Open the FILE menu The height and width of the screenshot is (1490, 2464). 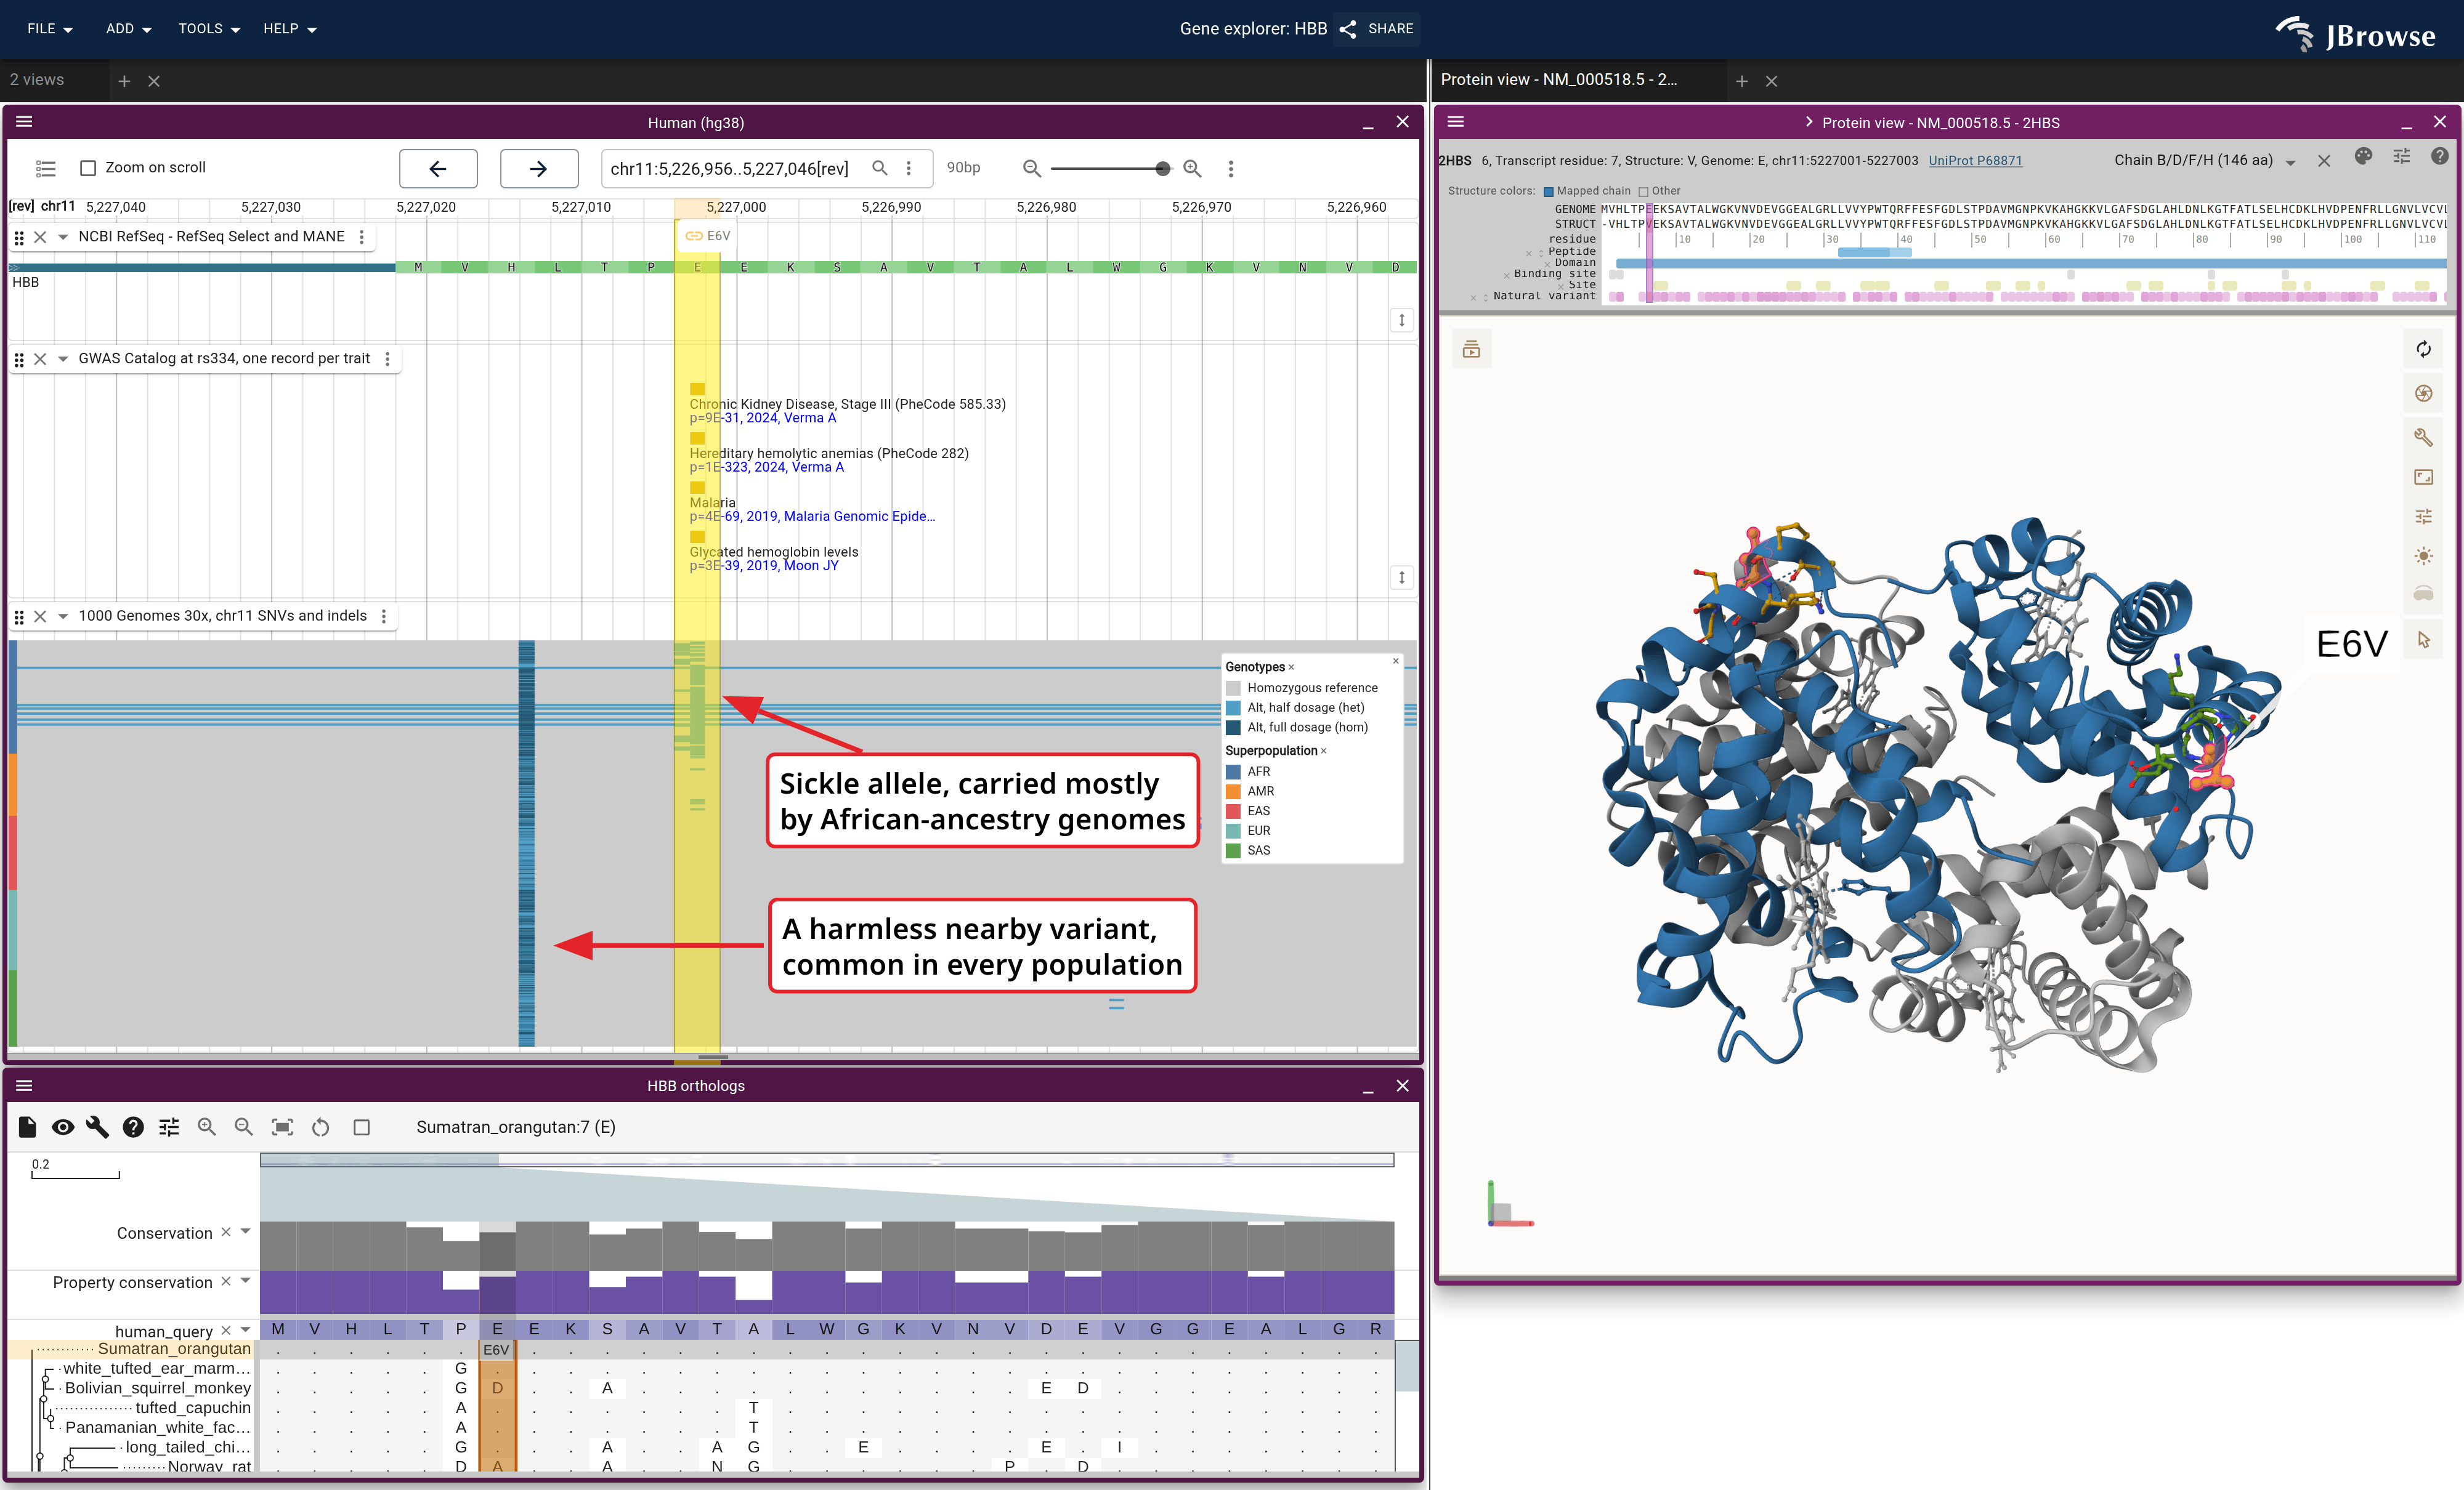click(x=50, y=29)
